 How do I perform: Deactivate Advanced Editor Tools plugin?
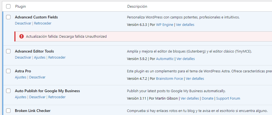tap(23, 57)
